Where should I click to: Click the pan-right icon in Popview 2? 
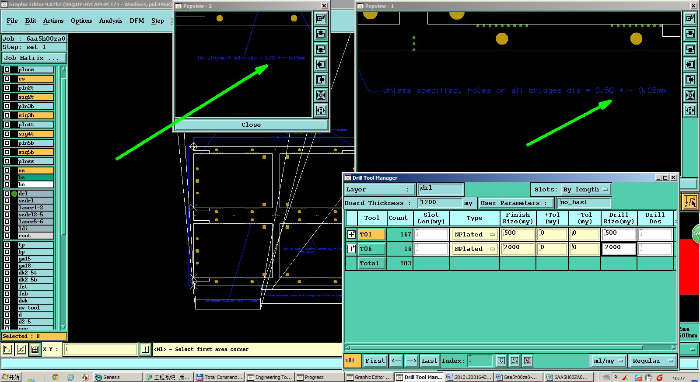coord(321,80)
